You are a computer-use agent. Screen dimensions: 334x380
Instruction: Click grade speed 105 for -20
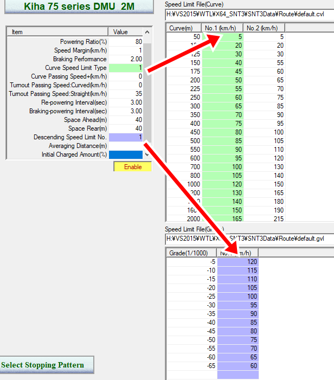[x=238, y=288]
